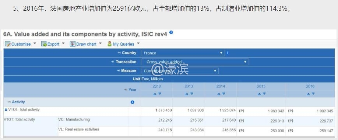Click the 2014 year column header
338x140 pixels.
(221, 86)
